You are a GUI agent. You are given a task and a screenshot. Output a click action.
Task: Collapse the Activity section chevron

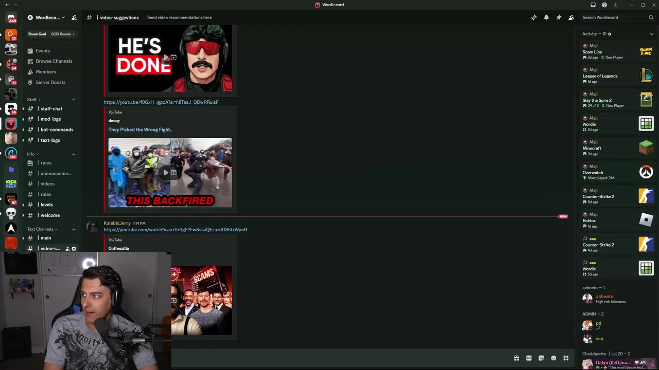pyautogui.click(x=651, y=34)
